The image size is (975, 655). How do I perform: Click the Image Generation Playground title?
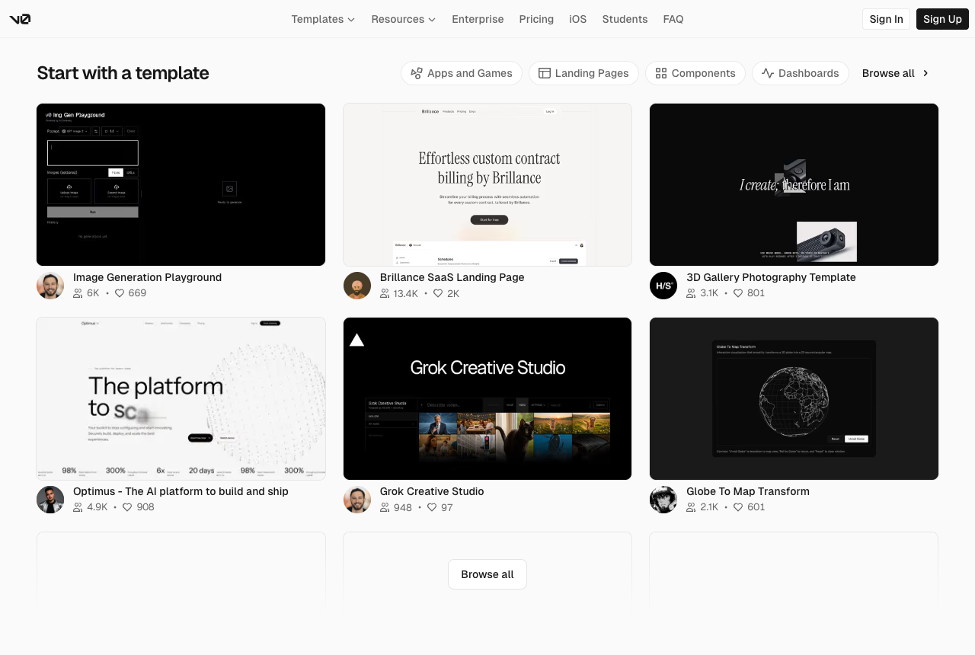coord(147,277)
